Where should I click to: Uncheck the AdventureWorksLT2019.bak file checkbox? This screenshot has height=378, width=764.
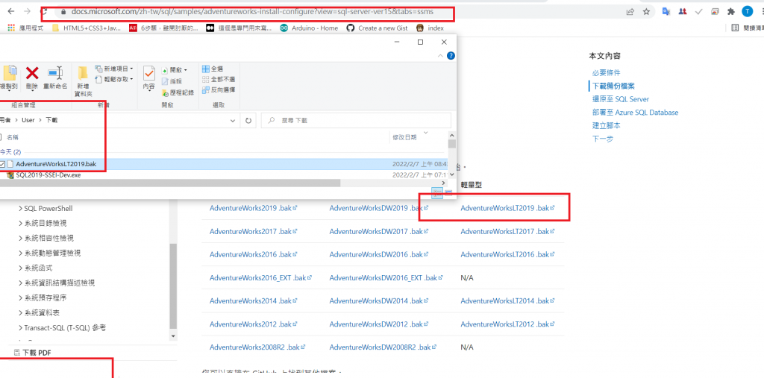point(2,164)
